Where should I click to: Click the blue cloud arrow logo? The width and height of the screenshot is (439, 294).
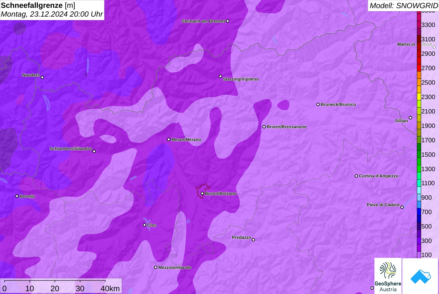click(420, 276)
